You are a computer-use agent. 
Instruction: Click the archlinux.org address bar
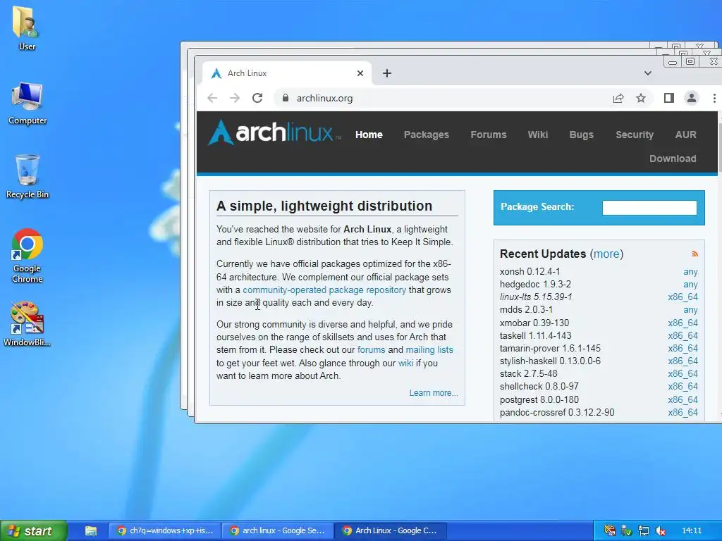pos(442,98)
